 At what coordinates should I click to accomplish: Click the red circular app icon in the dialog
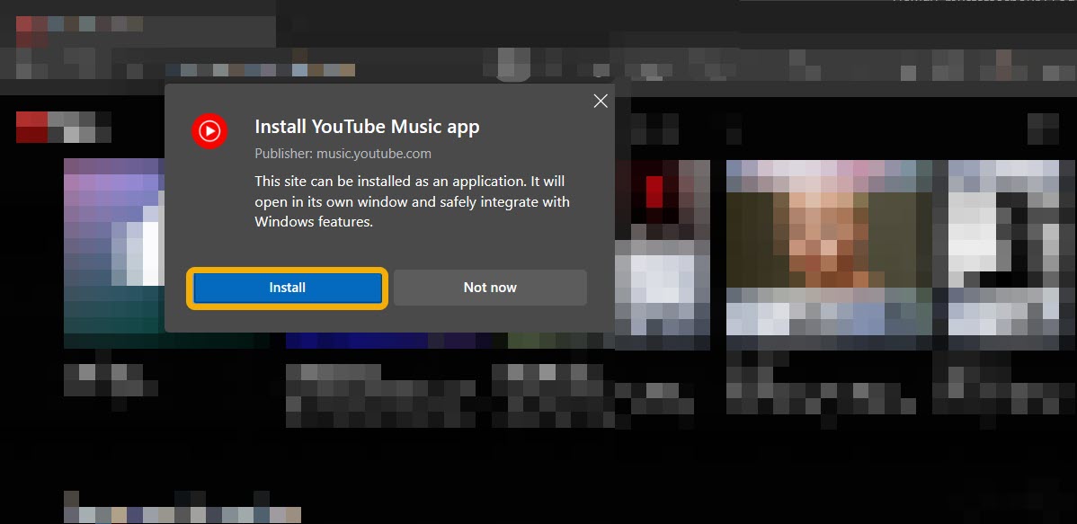pos(209,131)
